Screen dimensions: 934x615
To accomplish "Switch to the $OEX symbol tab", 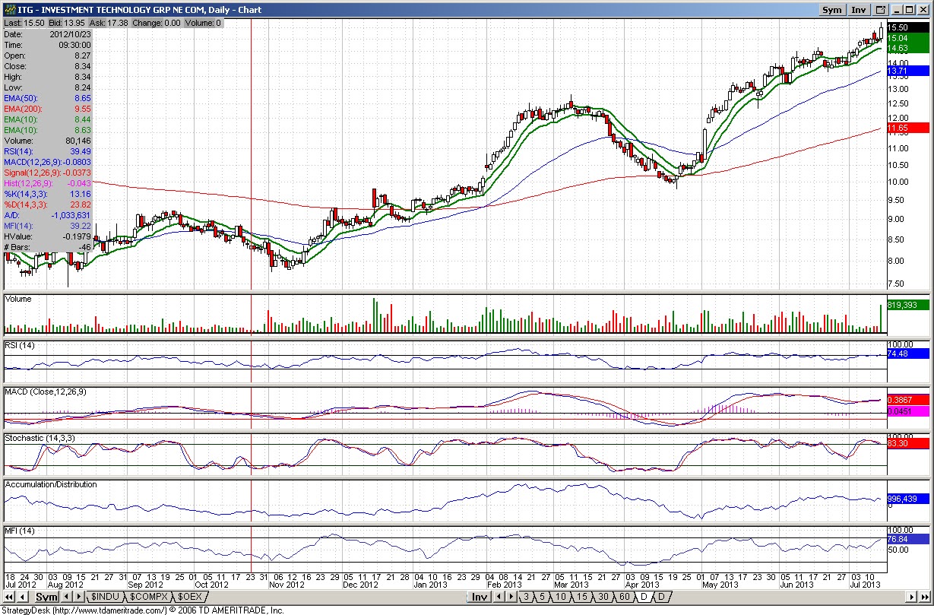I will [190, 598].
